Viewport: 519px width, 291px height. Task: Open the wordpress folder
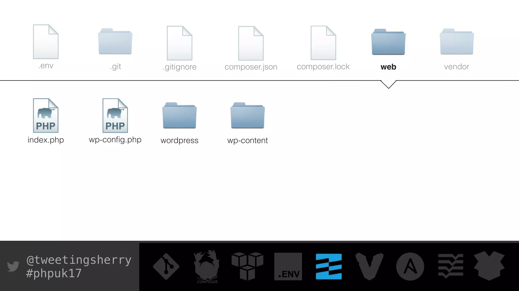pyautogui.click(x=179, y=115)
